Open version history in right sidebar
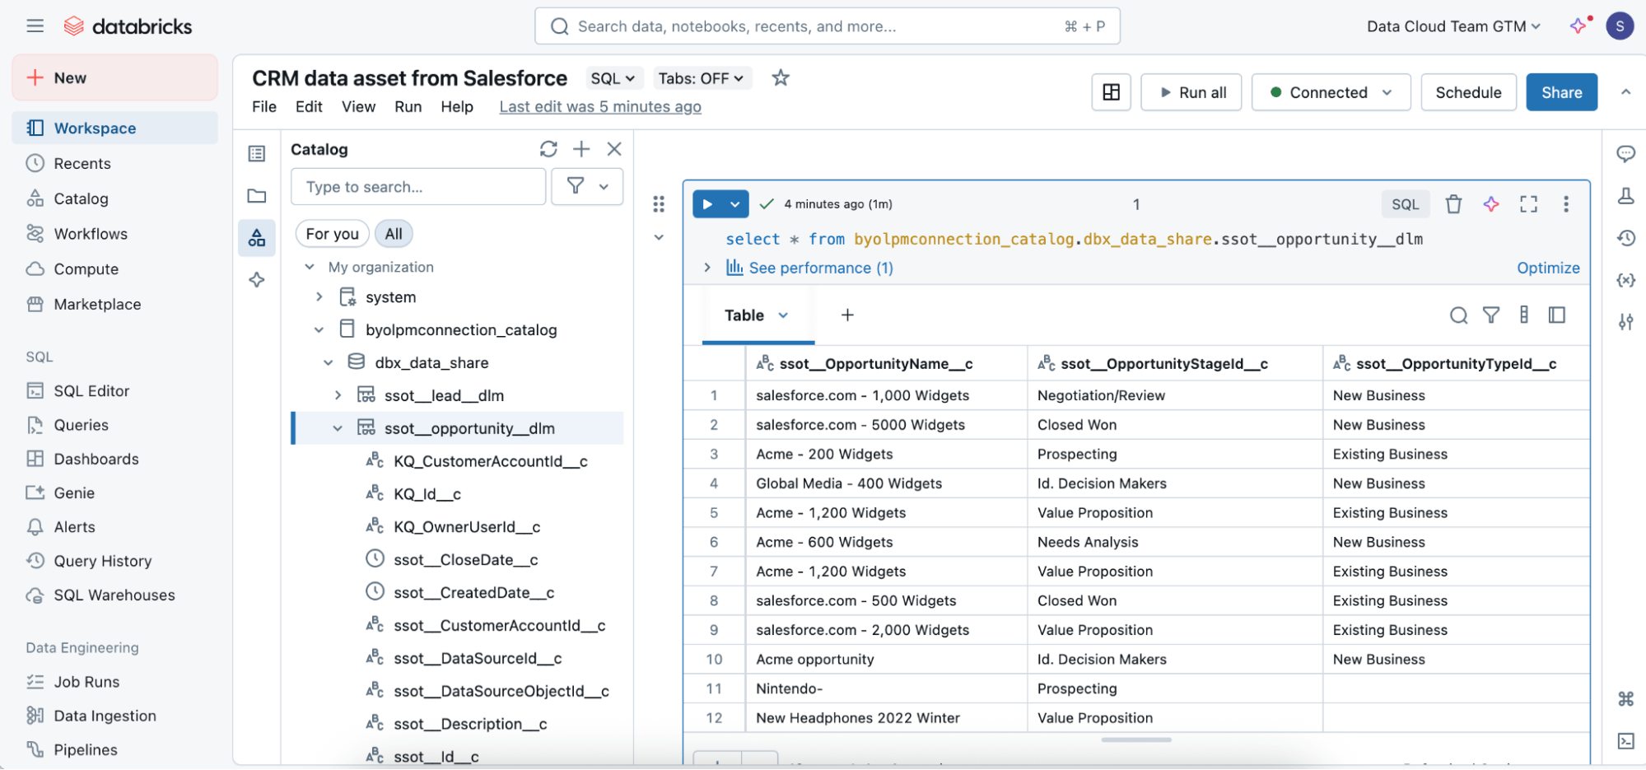The width and height of the screenshot is (1646, 770). tap(1625, 238)
